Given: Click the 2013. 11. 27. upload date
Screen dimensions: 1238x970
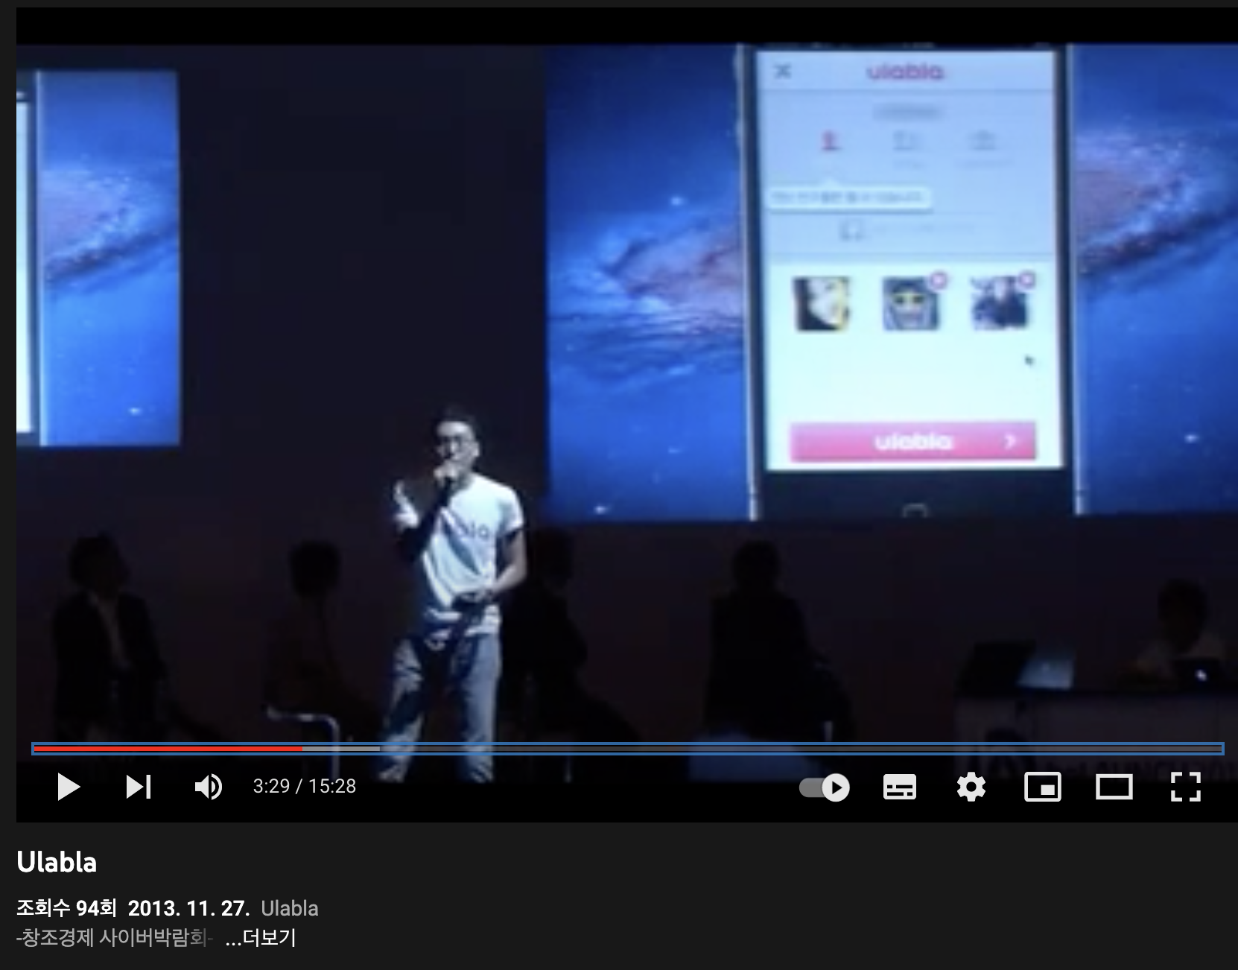Looking at the screenshot, I should pos(188,908).
